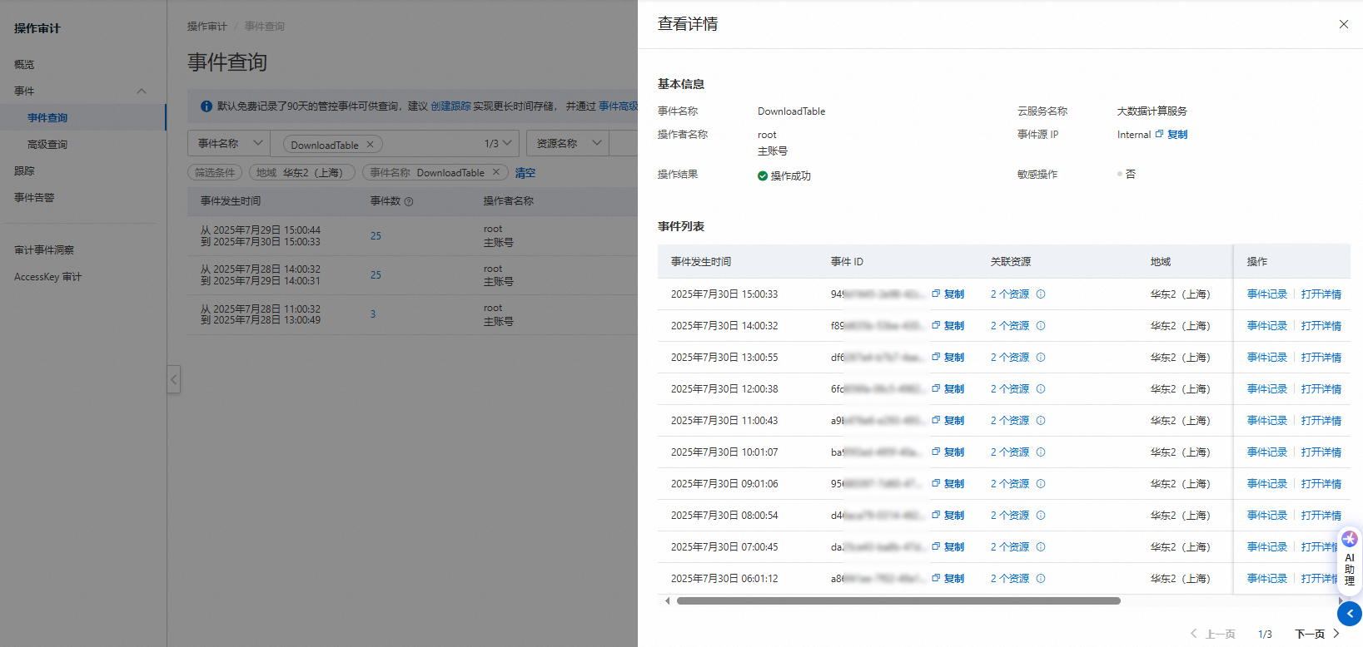Image resolution: width=1363 pixels, height=647 pixels.
Task: Select 高级查询 in the sidebar
Action: 47,144
